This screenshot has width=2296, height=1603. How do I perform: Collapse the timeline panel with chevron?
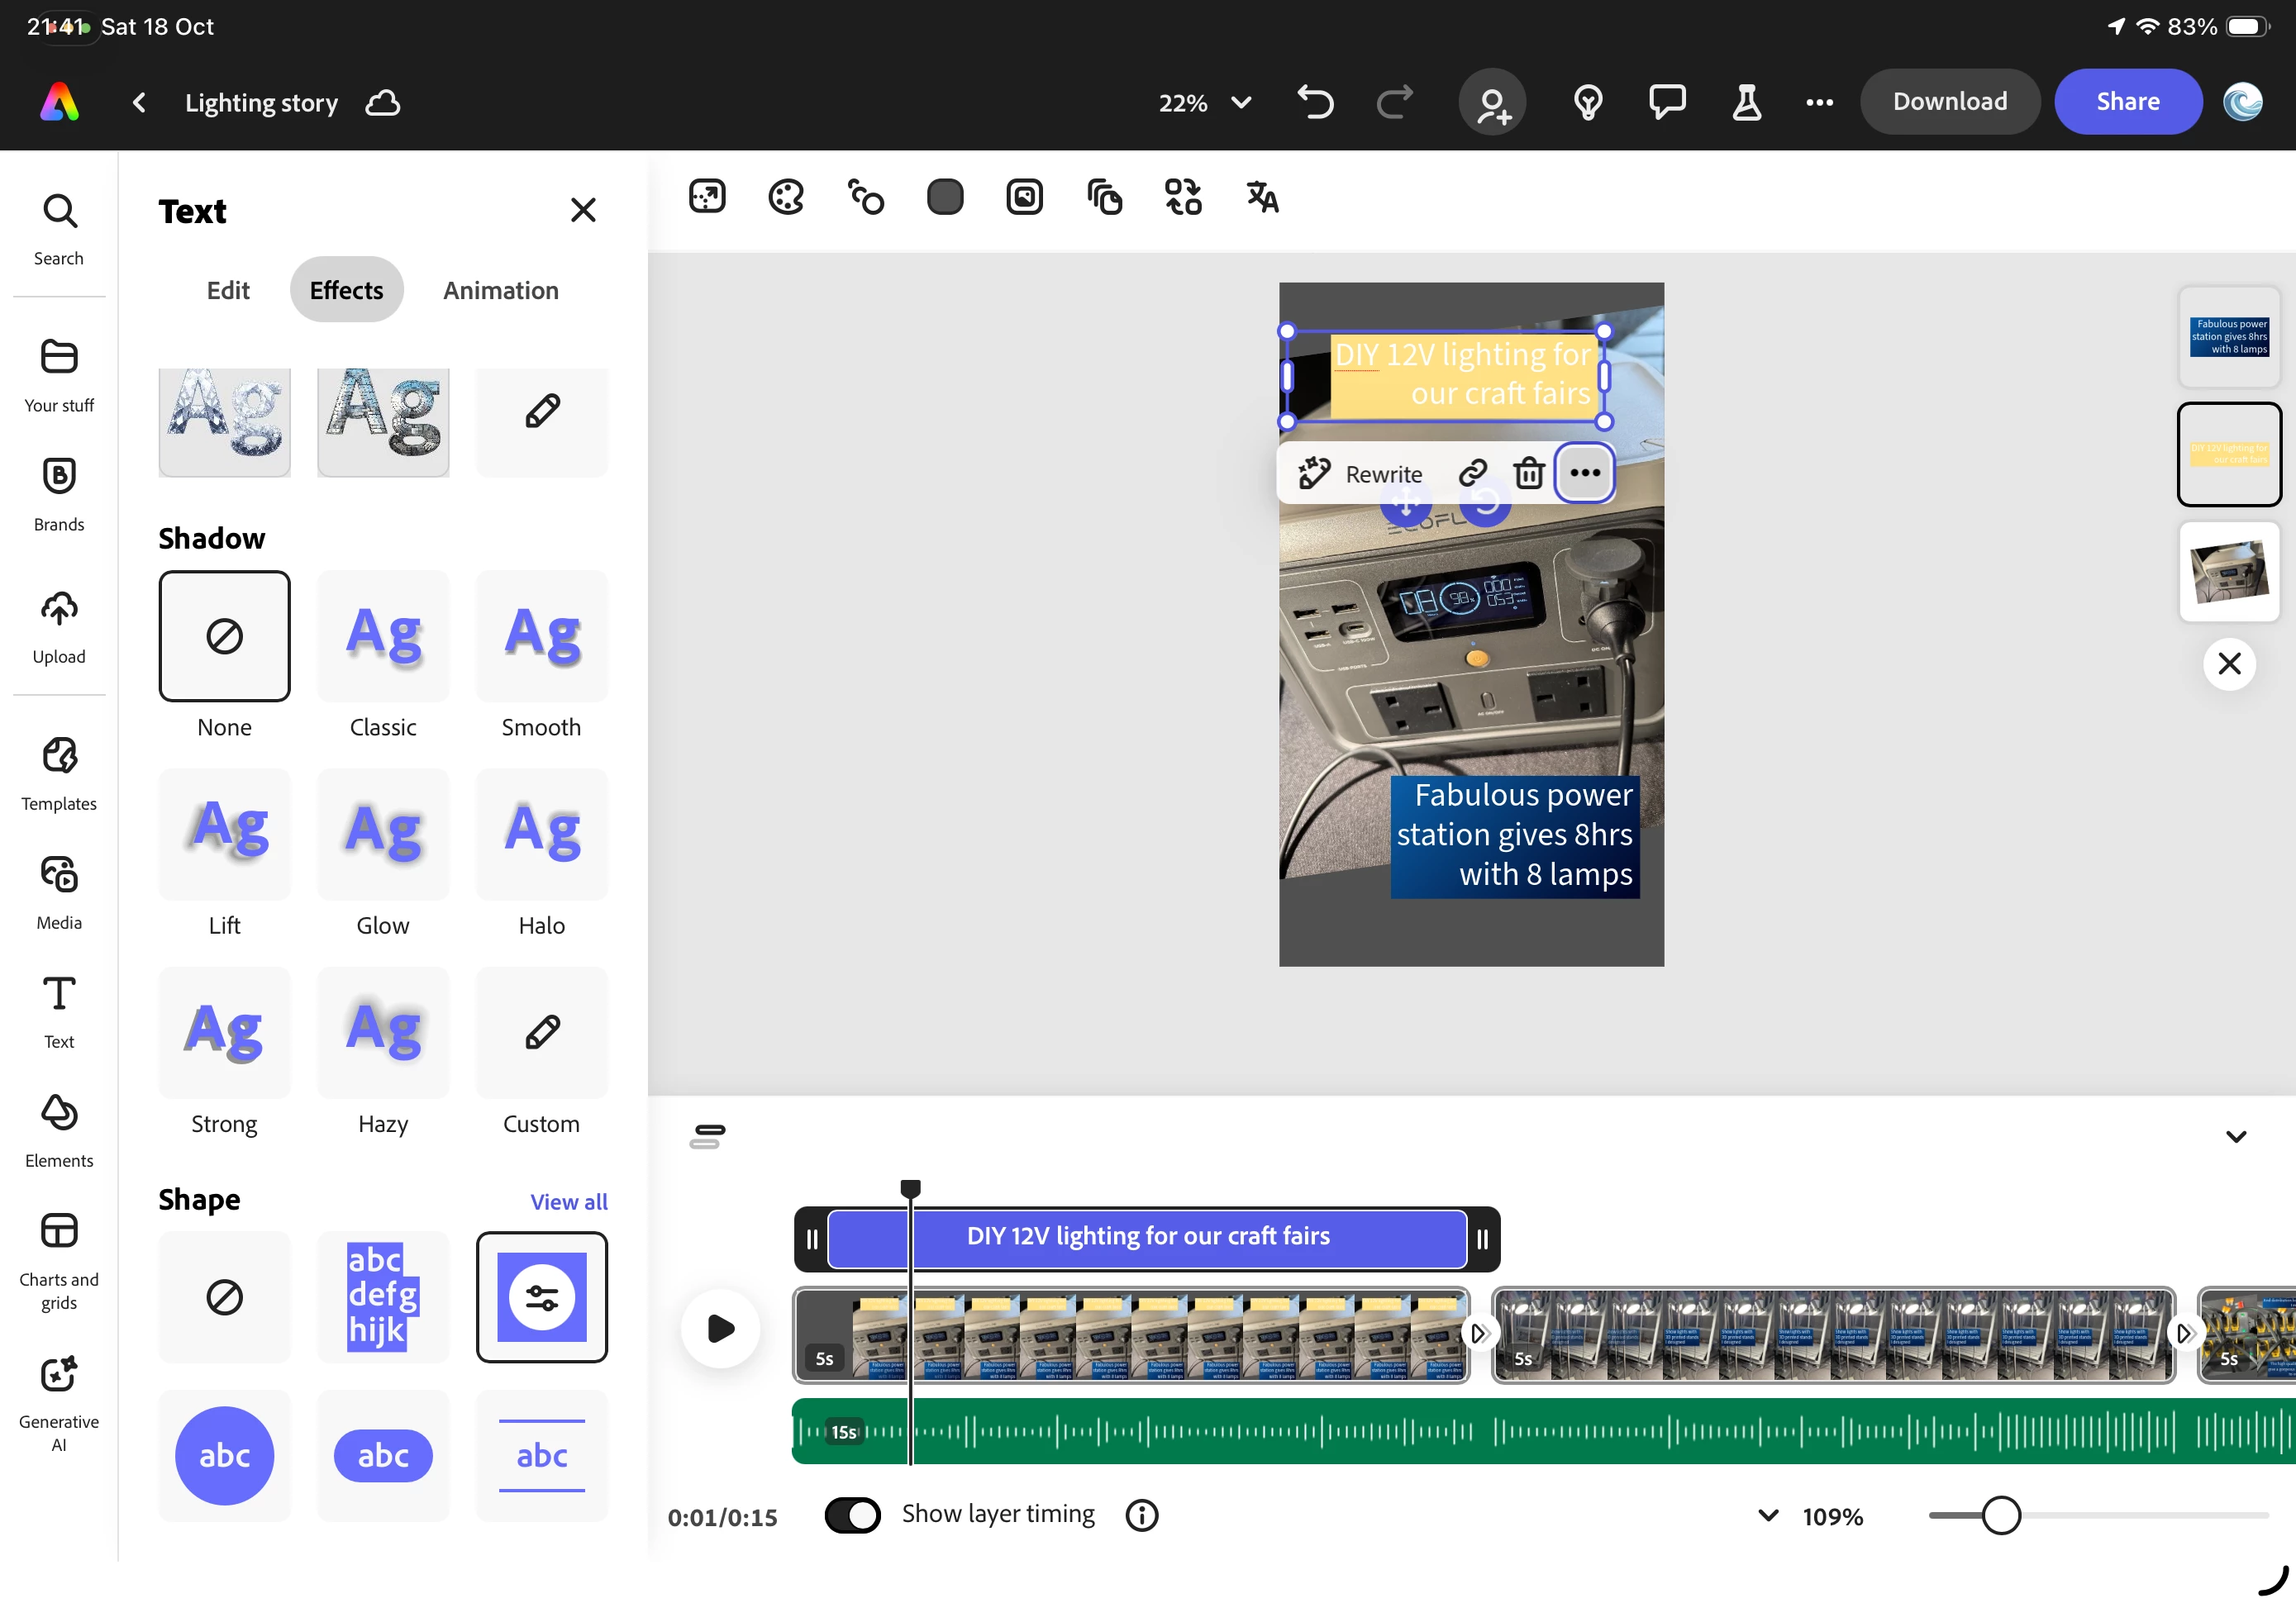pos(2236,1137)
